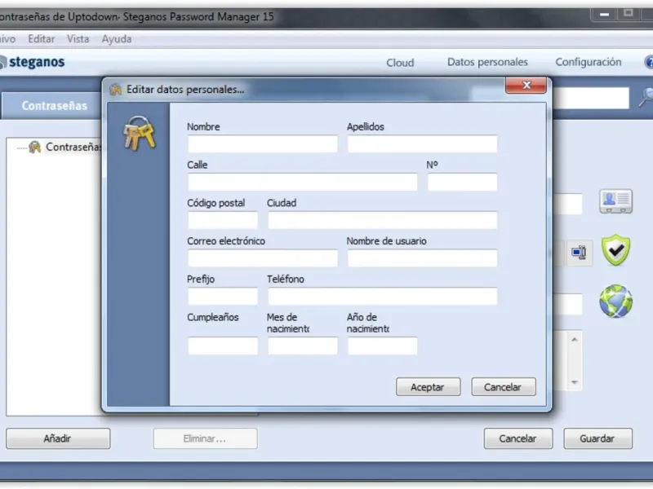The width and height of the screenshot is (653, 489).
Task: Click the scroll down arrow behind the dialog
Action: (575, 382)
